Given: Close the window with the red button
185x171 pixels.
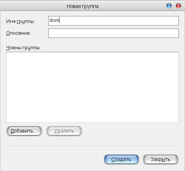Looking at the screenshot, I should pos(178,6).
